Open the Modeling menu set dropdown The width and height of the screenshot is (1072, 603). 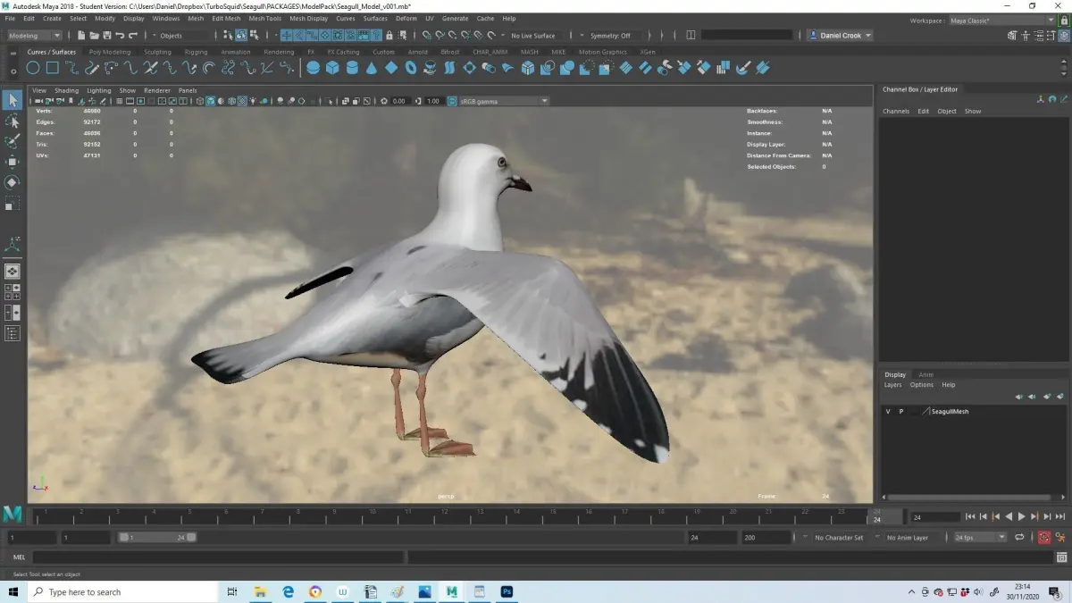coord(34,36)
